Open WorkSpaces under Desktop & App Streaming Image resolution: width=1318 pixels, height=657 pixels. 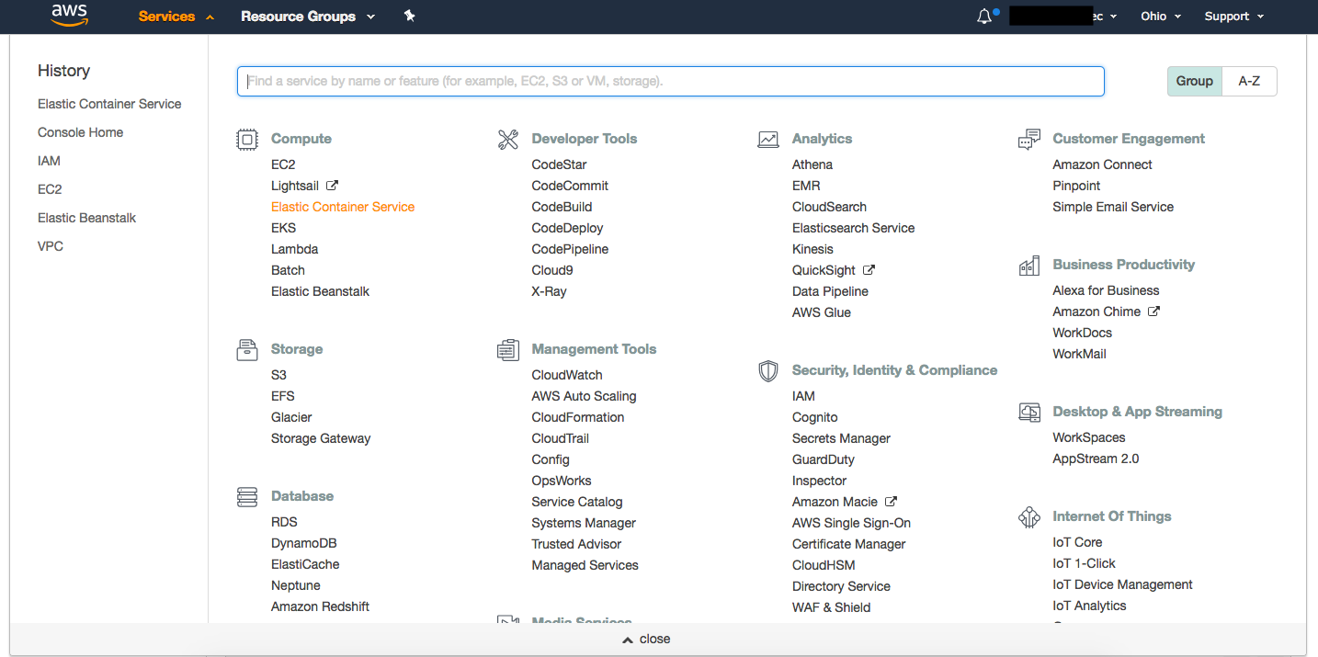pos(1089,437)
